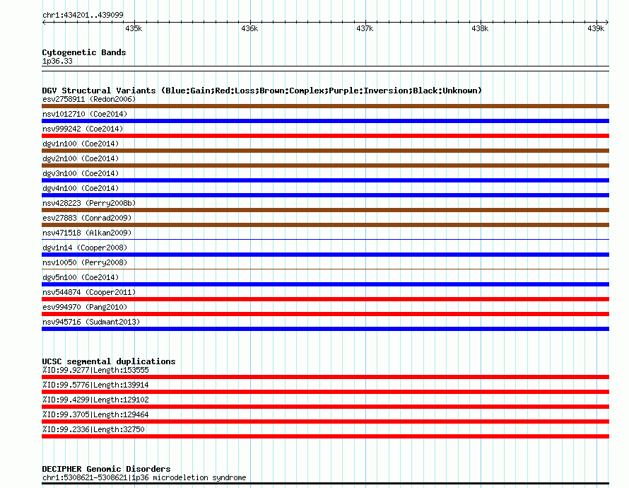Click the black bar under 1p36 microdeletion syndrome
The image size is (629, 488).
(325, 484)
